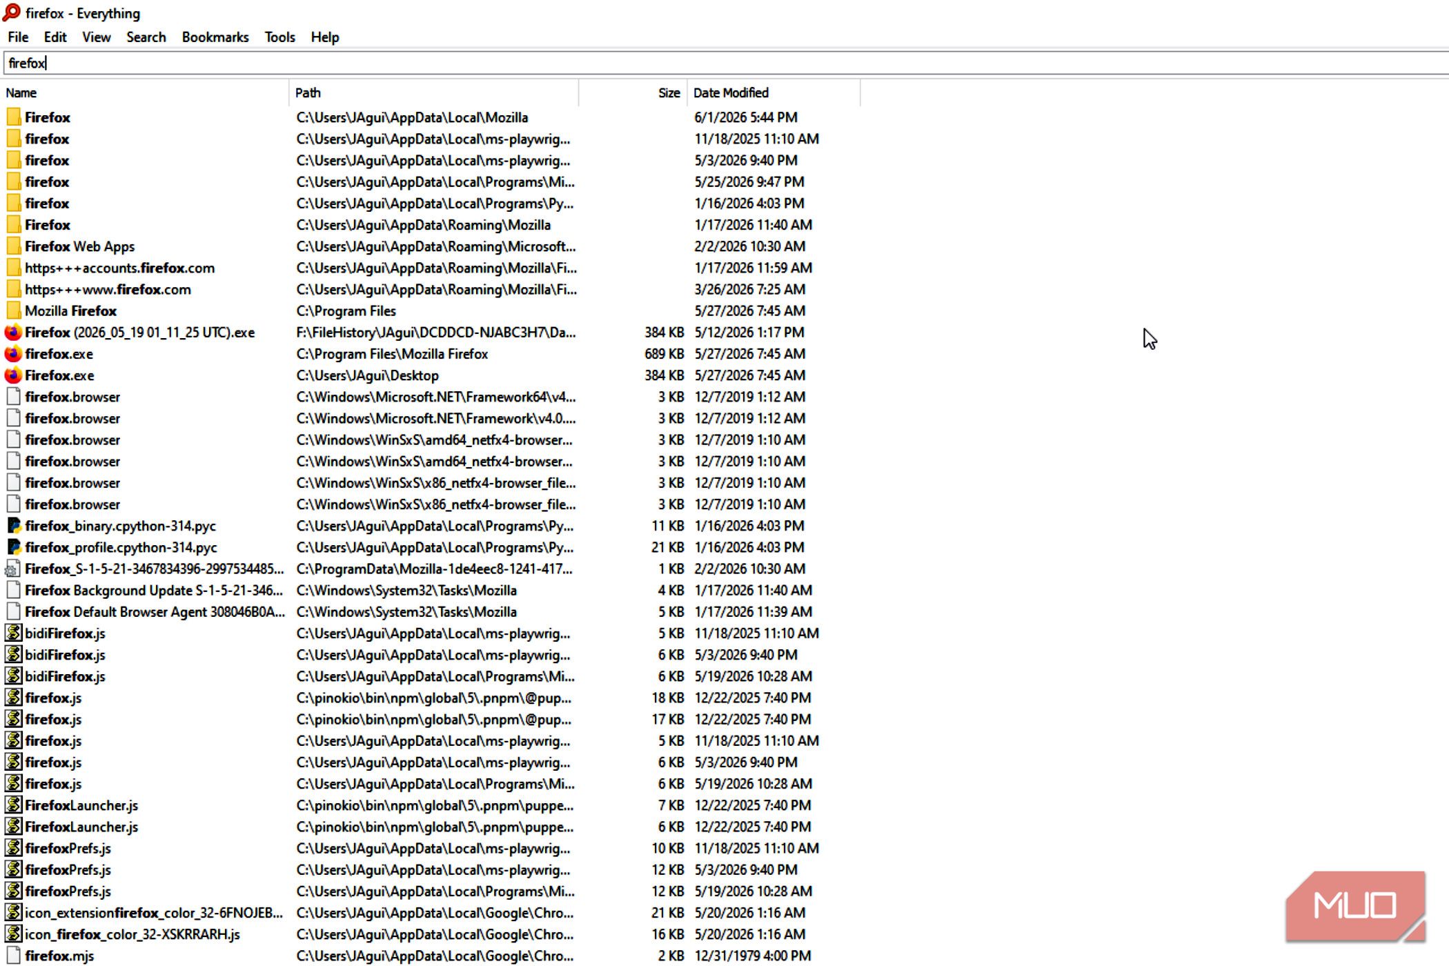
Task: Click script icon of 17 KB firefox.js
Action: 13,719
